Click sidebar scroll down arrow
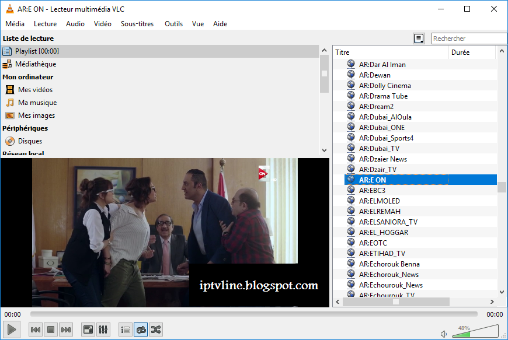 pos(324,150)
